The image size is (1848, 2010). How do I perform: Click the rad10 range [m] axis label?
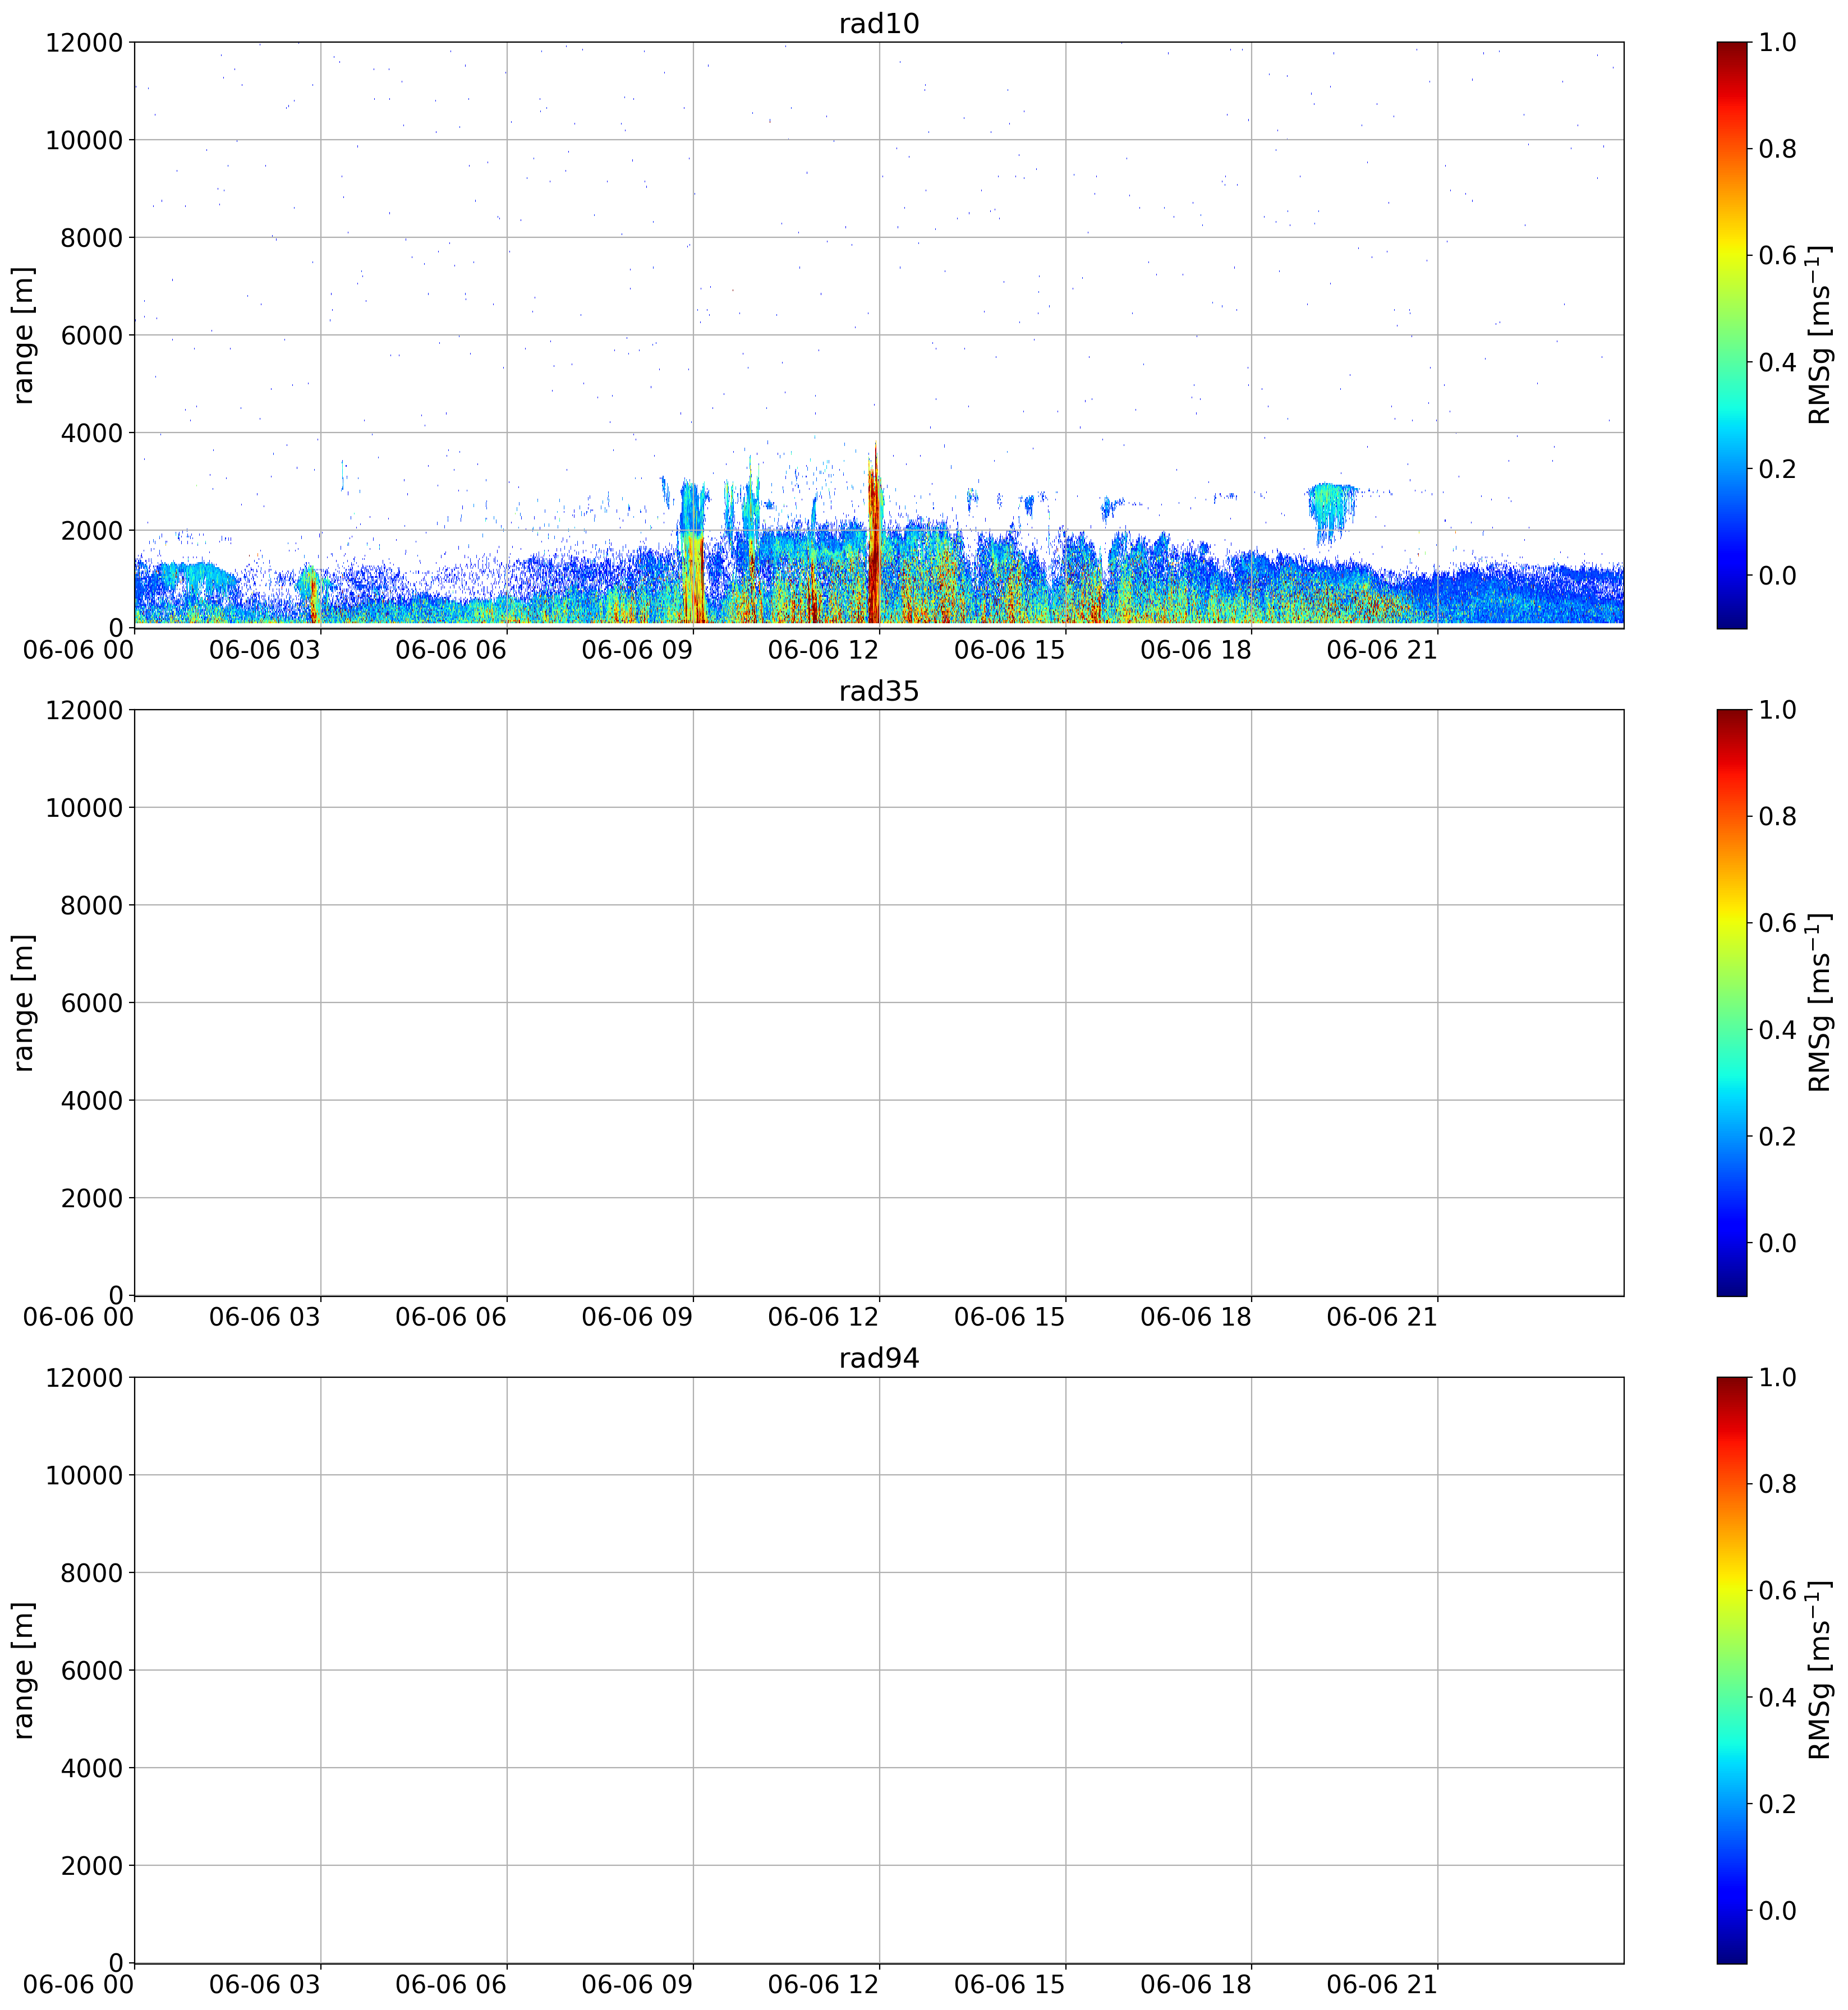[24, 335]
